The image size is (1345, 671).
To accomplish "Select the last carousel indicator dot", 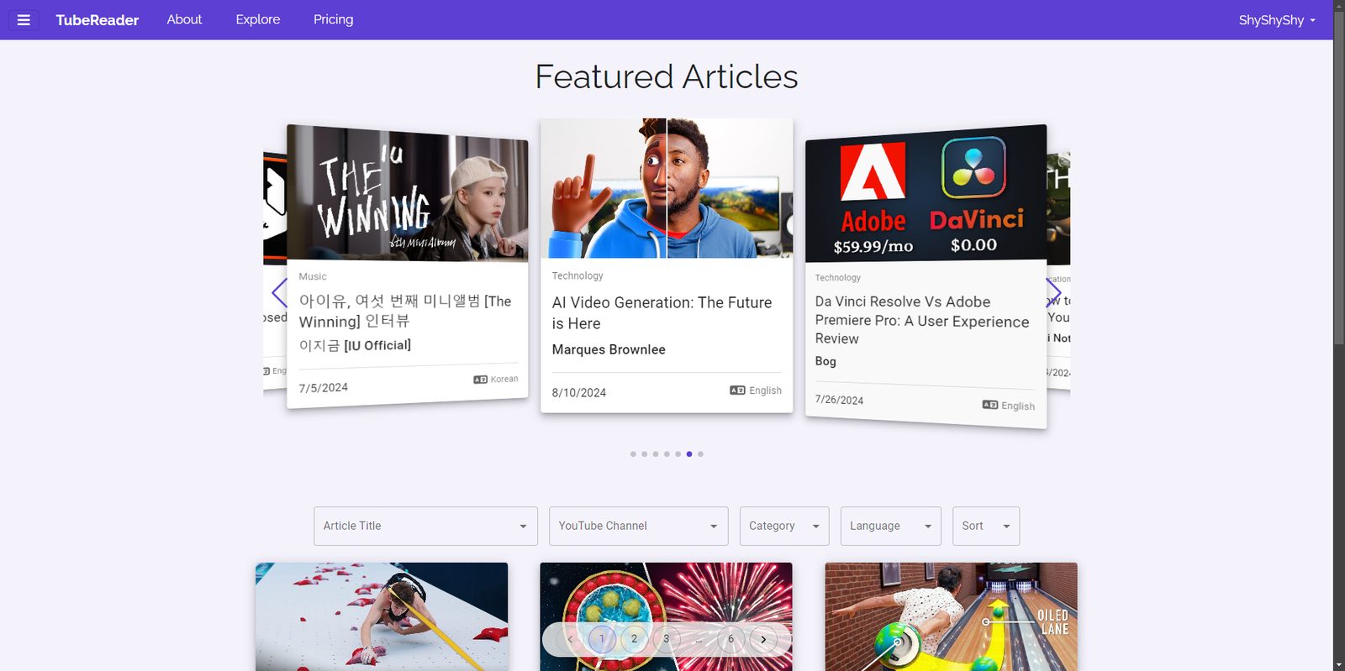I will (x=700, y=454).
